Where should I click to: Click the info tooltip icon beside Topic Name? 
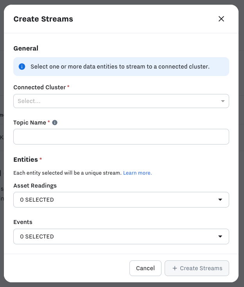(55, 123)
